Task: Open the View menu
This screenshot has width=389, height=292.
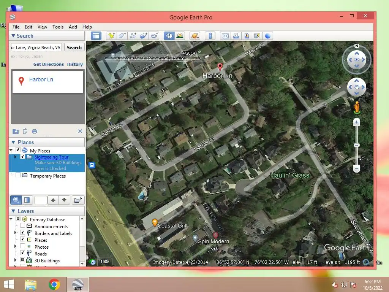Action: (42, 27)
